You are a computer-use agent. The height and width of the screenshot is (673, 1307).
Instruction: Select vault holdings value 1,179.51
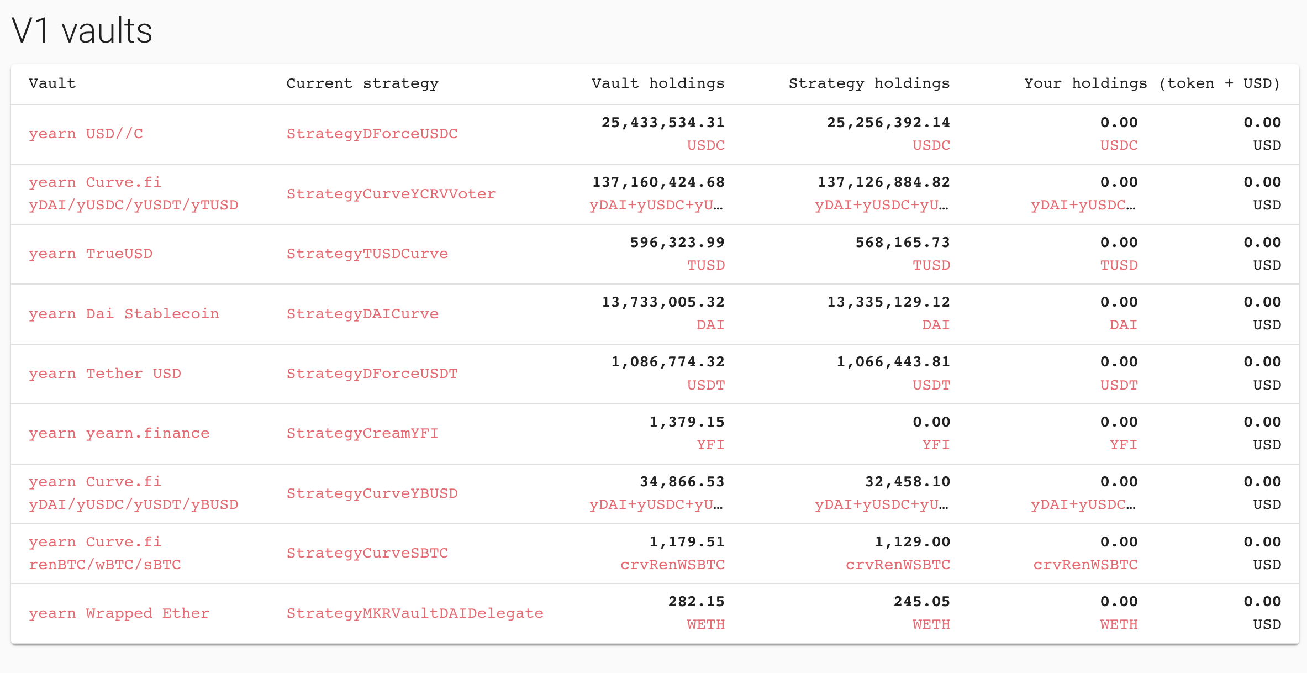(x=687, y=542)
